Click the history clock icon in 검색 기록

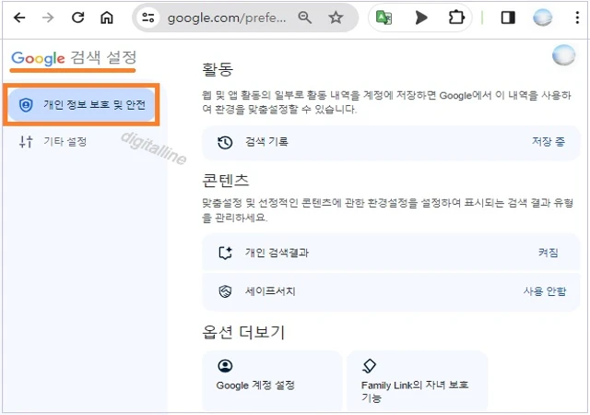click(225, 142)
